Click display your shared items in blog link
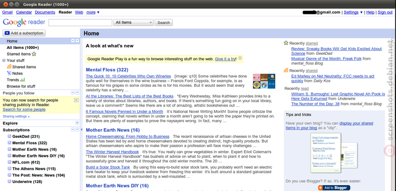The width and height of the screenshot is (396, 191). (329, 125)
